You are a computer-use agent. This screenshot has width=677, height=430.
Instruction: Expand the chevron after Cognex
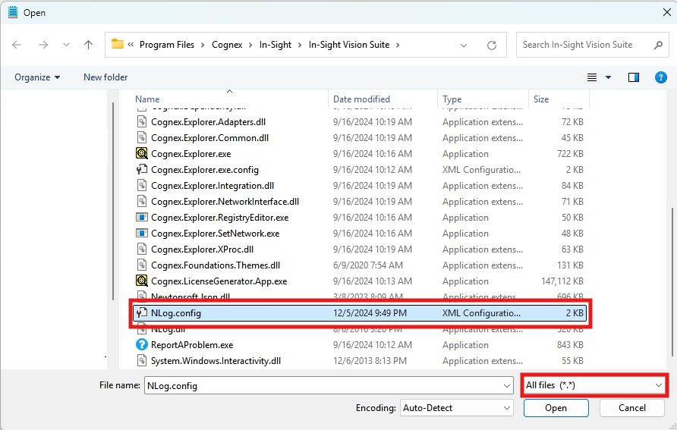(250, 46)
